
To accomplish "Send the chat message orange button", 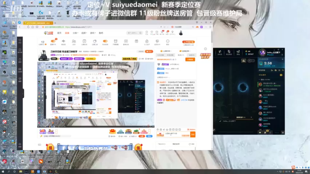I will (x=193, y=135).
